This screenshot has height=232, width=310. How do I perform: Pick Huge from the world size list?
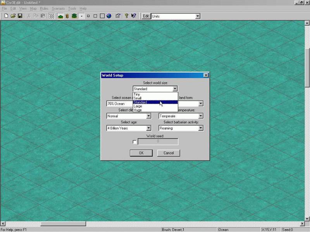pos(155,110)
